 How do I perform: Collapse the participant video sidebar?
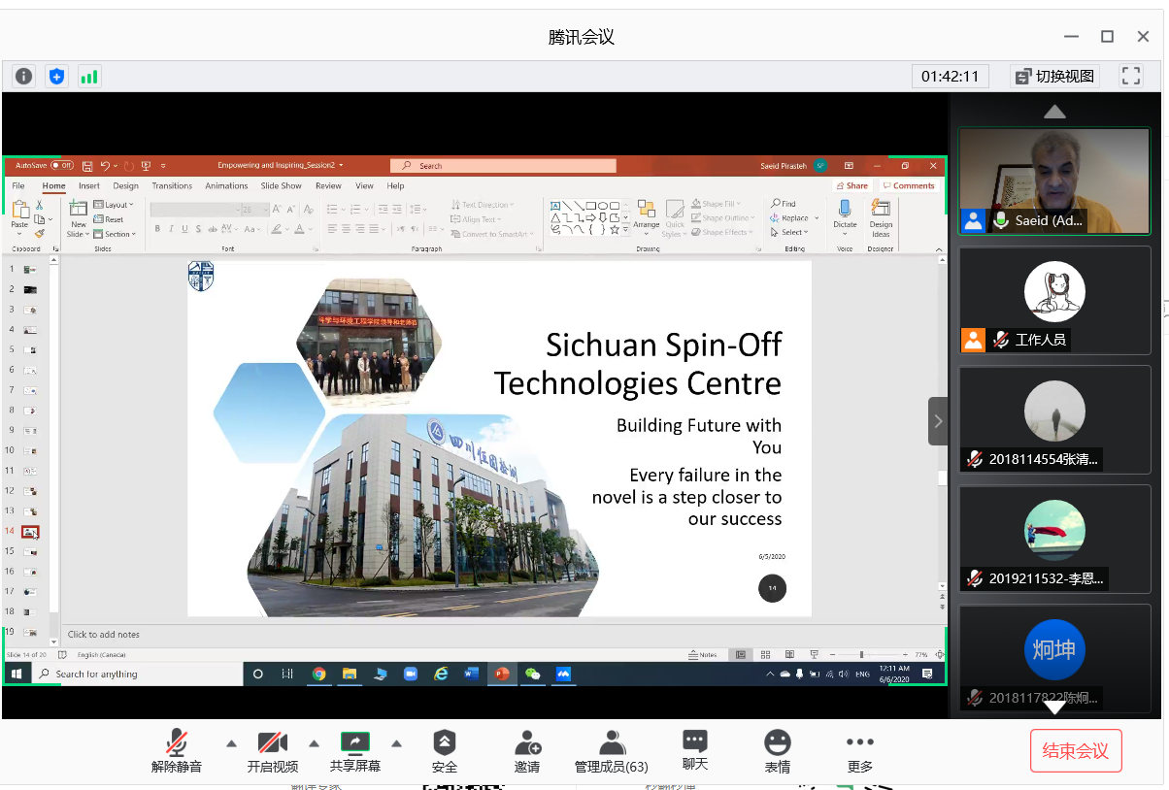[938, 421]
